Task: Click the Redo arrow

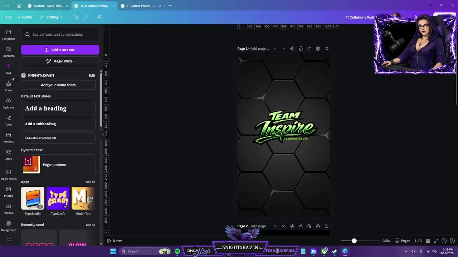Action: tap(86, 17)
